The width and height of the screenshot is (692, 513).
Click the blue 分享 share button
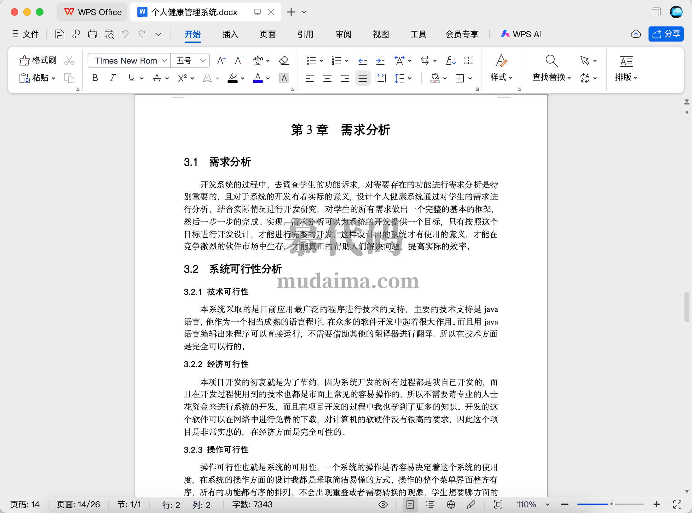click(666, 34)
